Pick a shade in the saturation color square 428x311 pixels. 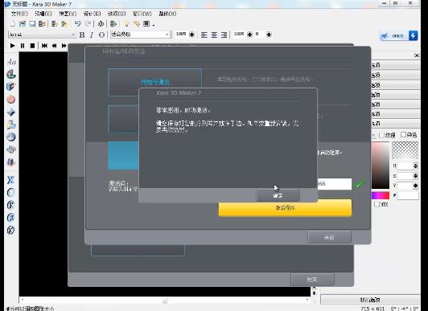point(380,166)
